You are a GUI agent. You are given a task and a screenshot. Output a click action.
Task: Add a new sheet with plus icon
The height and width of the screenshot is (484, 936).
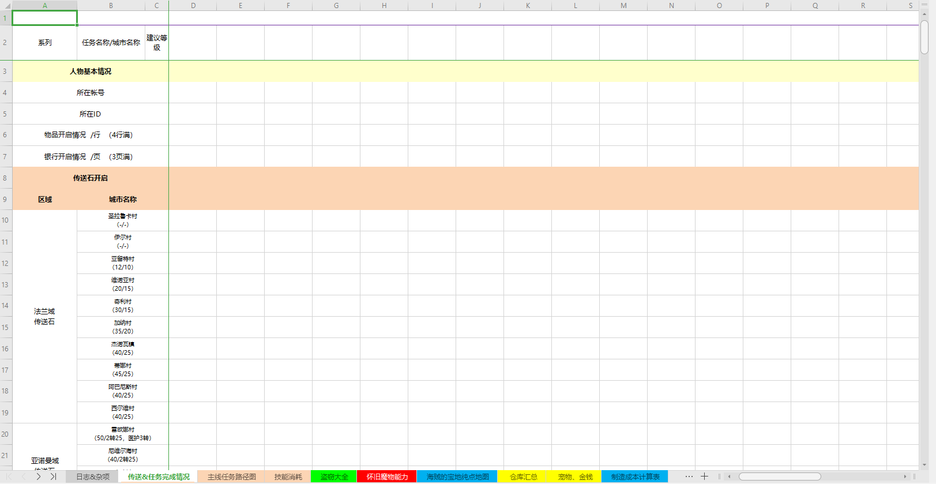704,477
